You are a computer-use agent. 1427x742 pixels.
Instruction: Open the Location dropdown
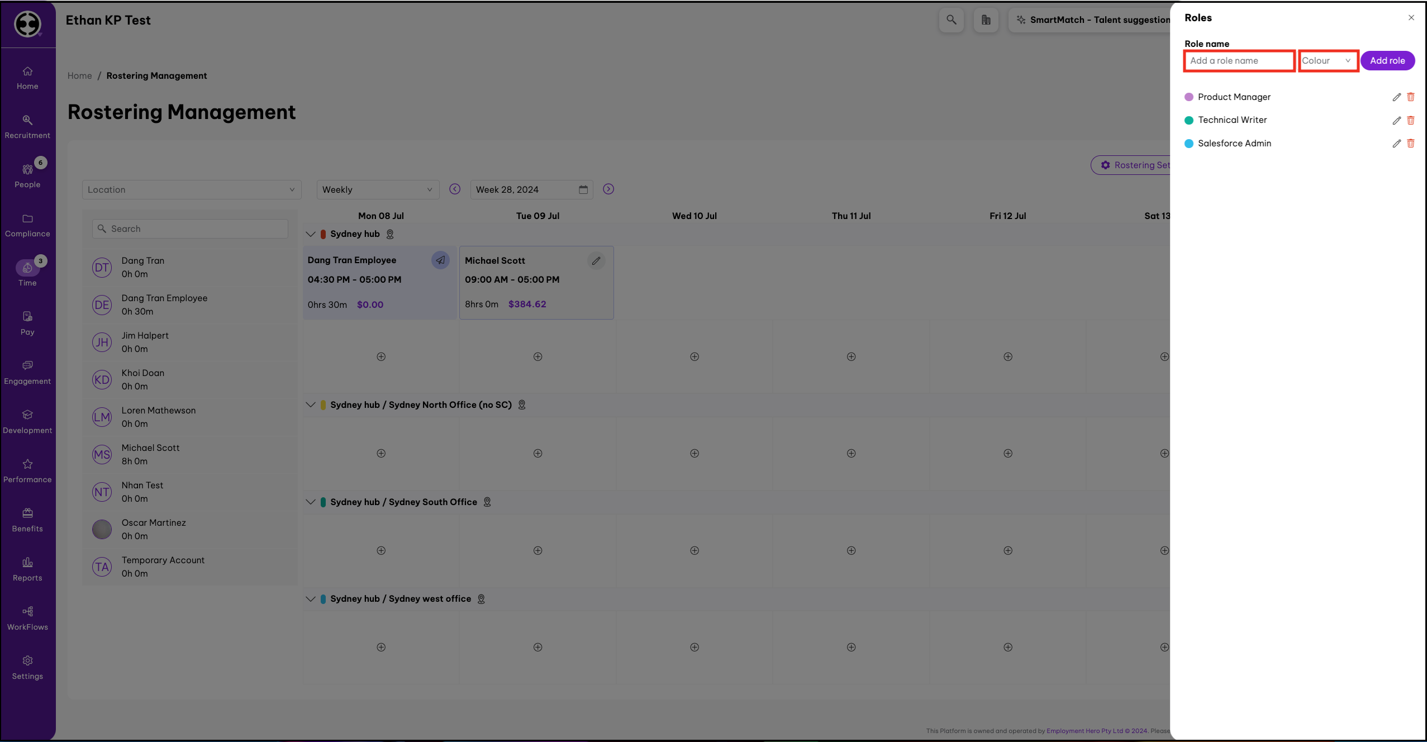tap(191, 190)
